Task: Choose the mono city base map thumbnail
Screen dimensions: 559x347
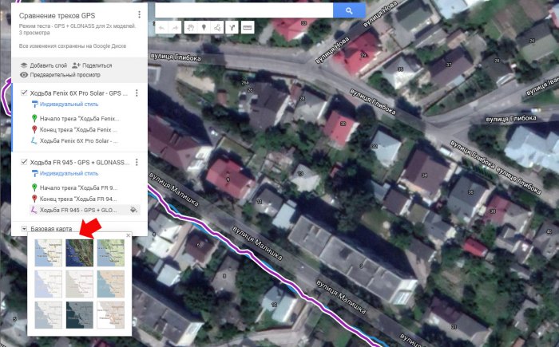Action: tap(80, 284)
